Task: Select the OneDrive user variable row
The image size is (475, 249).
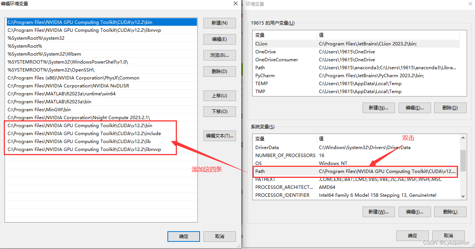Action: 356,52
